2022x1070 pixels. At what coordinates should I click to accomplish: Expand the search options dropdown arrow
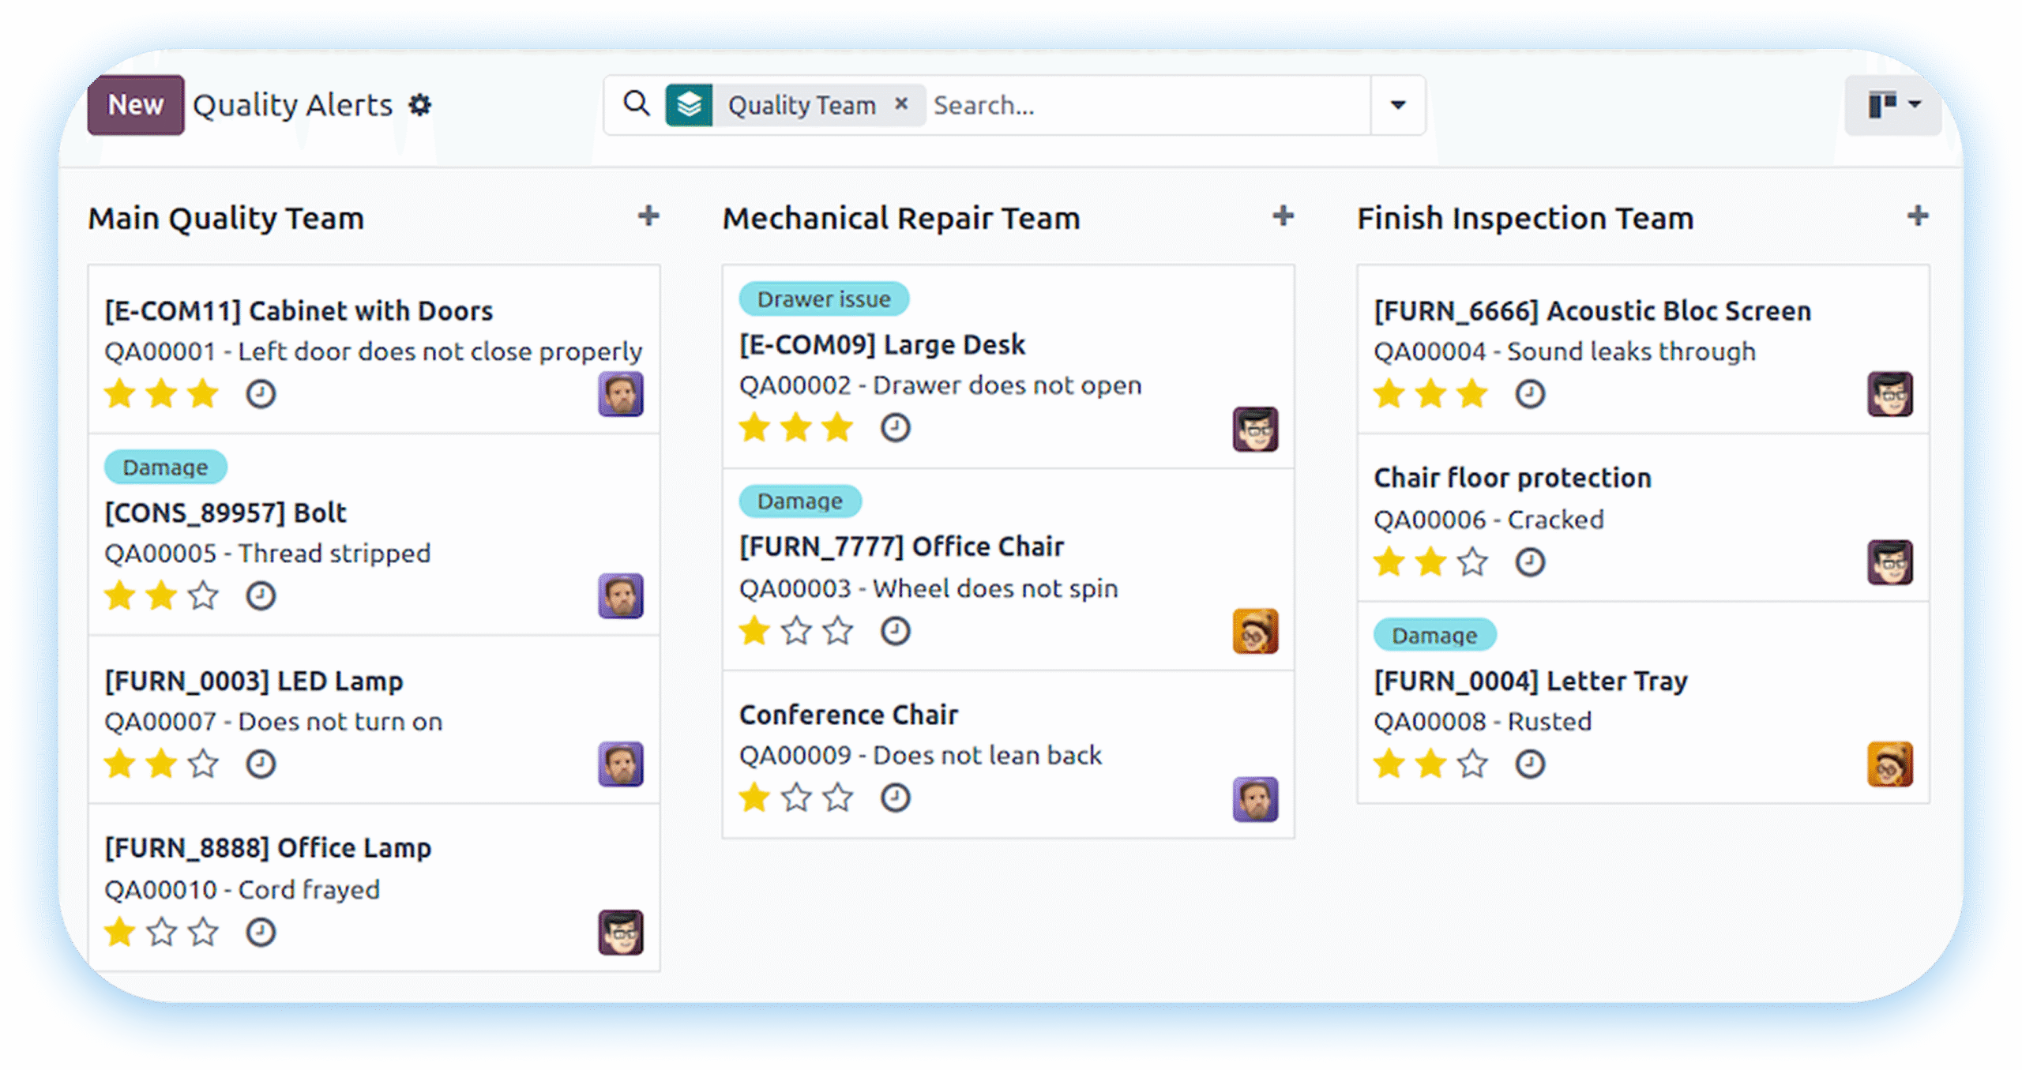1397,105
